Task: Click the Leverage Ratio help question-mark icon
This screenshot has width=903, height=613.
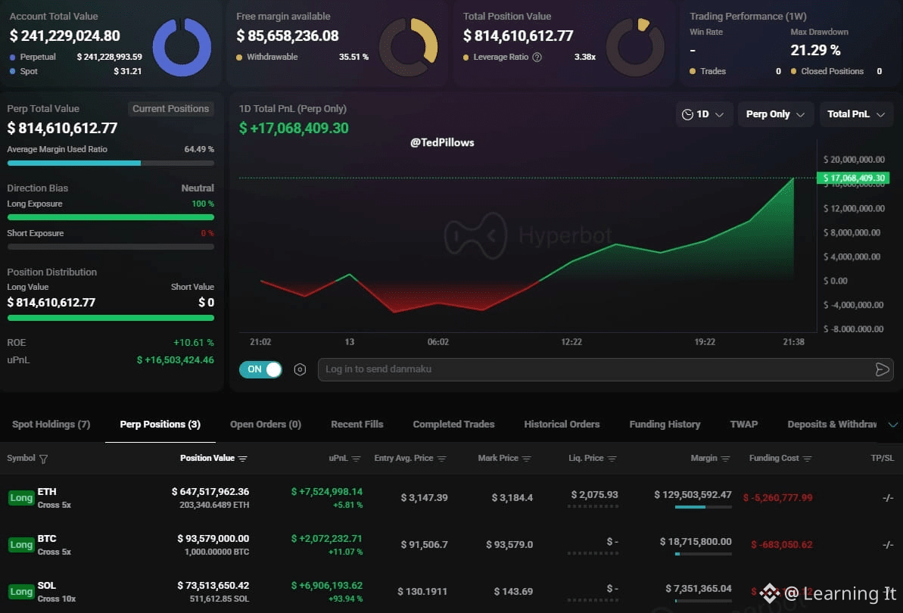Action: click(x=537, y=57)
